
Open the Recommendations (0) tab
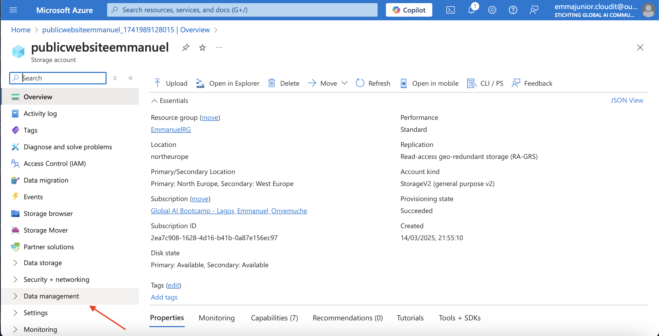click(x=348, y=318)
